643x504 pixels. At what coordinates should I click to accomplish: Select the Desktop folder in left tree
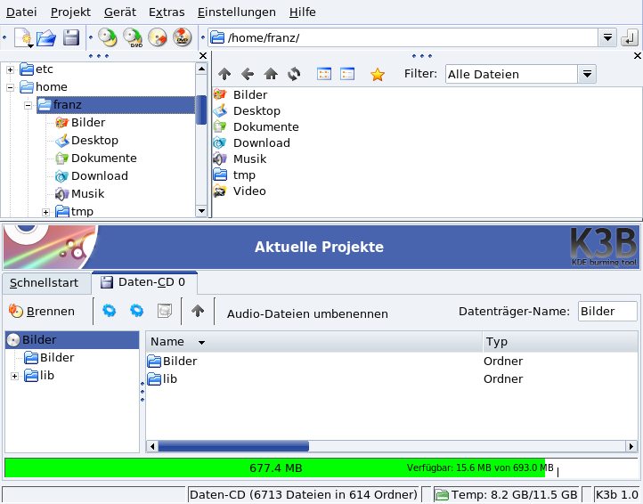coord(87,141)
